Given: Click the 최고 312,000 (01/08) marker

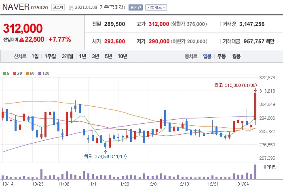Looking at the screenshot, I should click(236, 85).
